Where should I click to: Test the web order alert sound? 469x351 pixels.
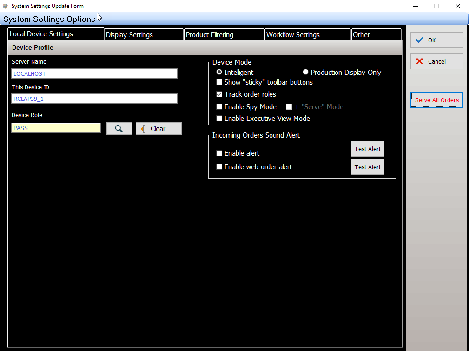368,167
